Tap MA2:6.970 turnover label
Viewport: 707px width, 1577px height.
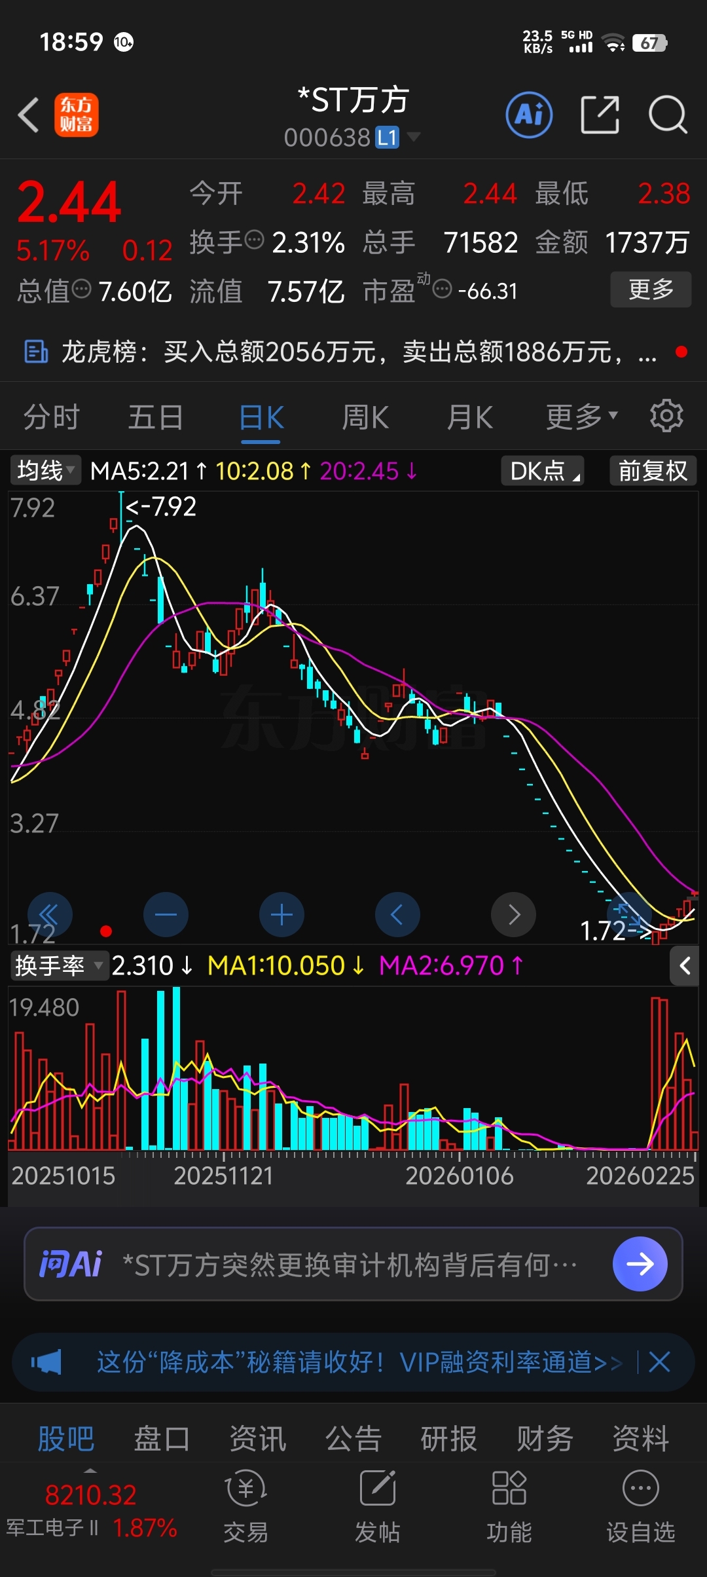coord(451,965)
